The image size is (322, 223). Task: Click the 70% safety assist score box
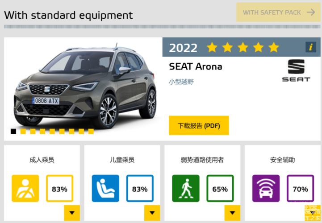tap(300, 188)
